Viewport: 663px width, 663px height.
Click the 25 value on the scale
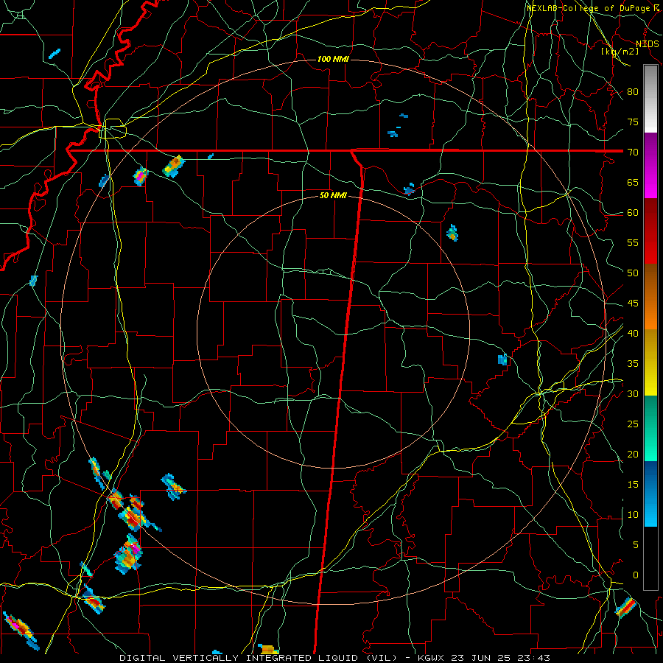coord(633,424)
